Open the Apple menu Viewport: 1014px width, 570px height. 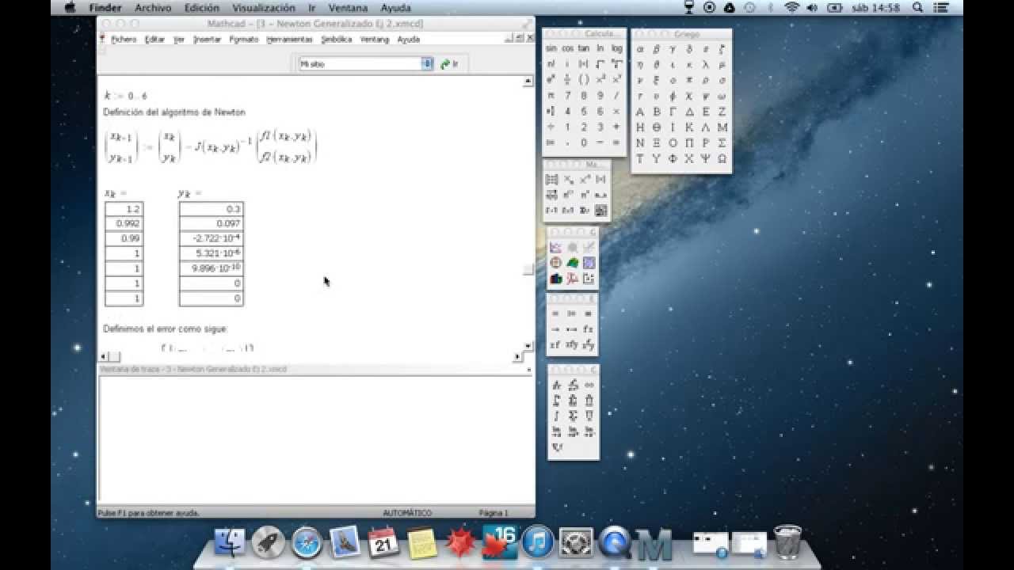(x=70, y=8)
